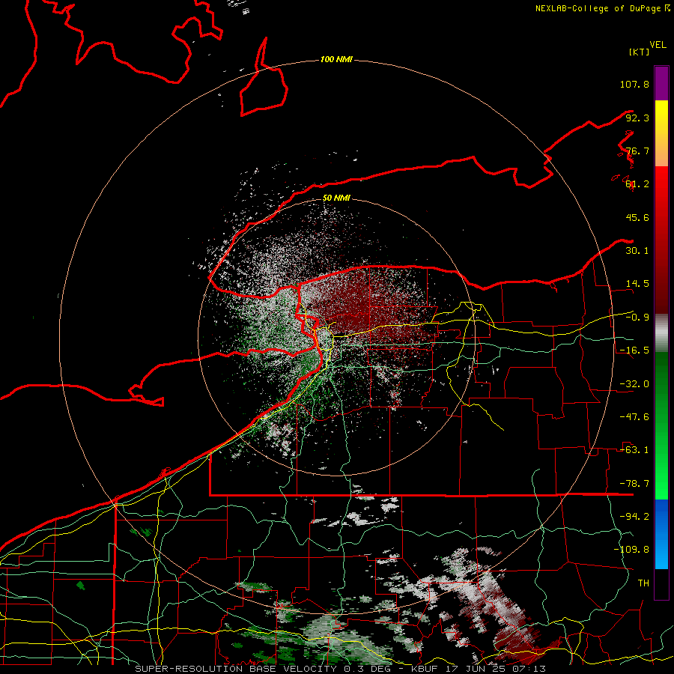674x674 pixels.
Task: Click the yellow-orange segment of color bar
Action: (x=661, y=133)
